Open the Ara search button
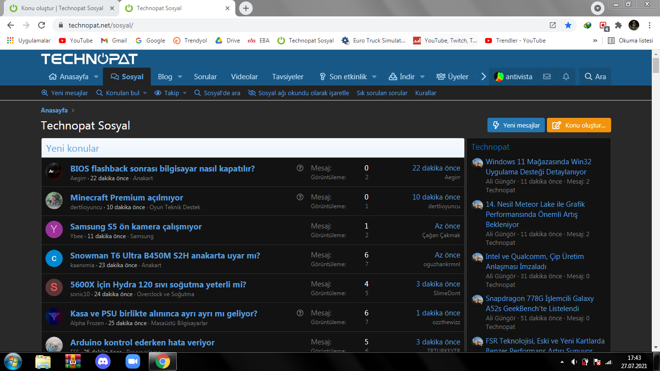Image resolution: width=660 pixels, height=371 pixels. pos(595,77)
